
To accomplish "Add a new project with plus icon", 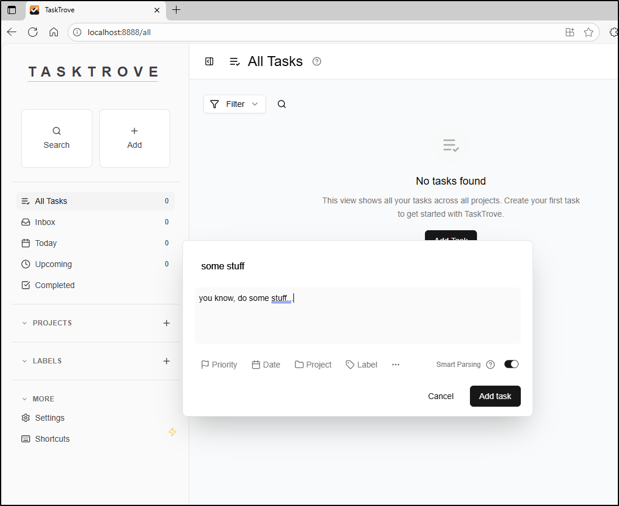I will coord(167,323).
